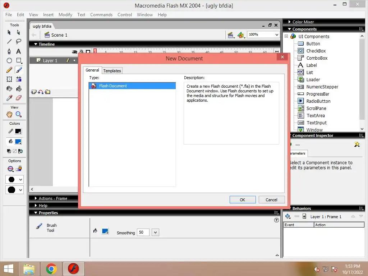This screenshot has height=276, width=368.
Task: Open the Smoothing value dropdown arrow
Action: coord(155,233)
